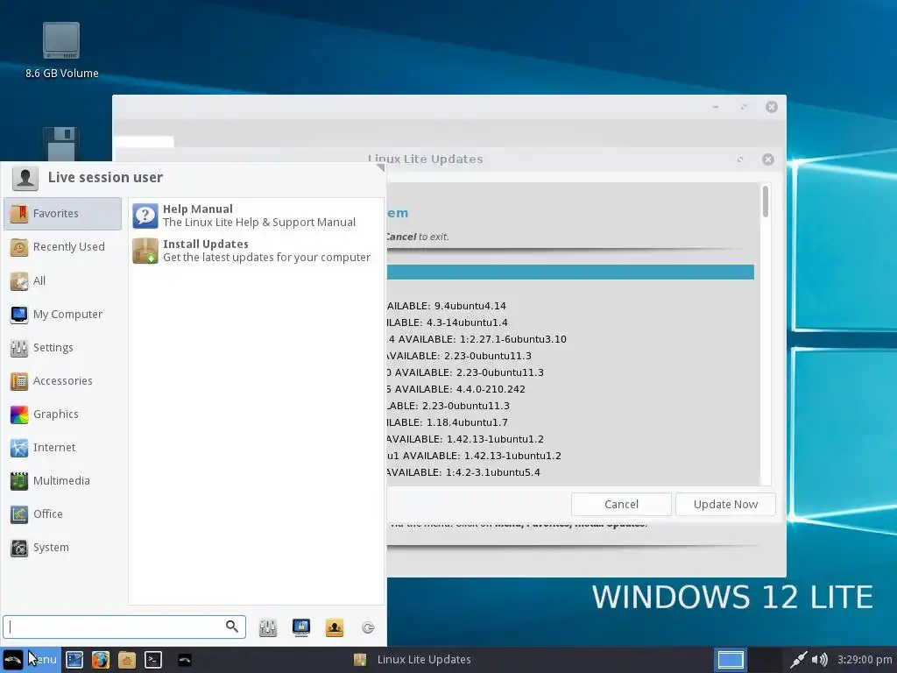Select the Internet category
Viewport: 897px width, 673px height.
(62, 447)
